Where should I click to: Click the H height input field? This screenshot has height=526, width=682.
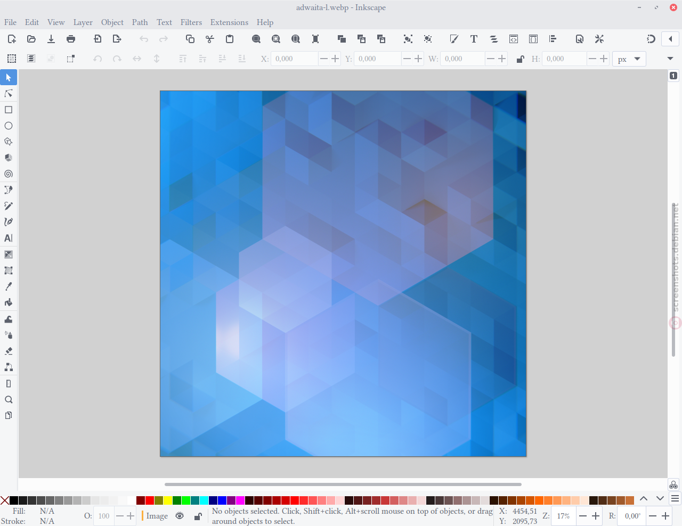[564, 59]
